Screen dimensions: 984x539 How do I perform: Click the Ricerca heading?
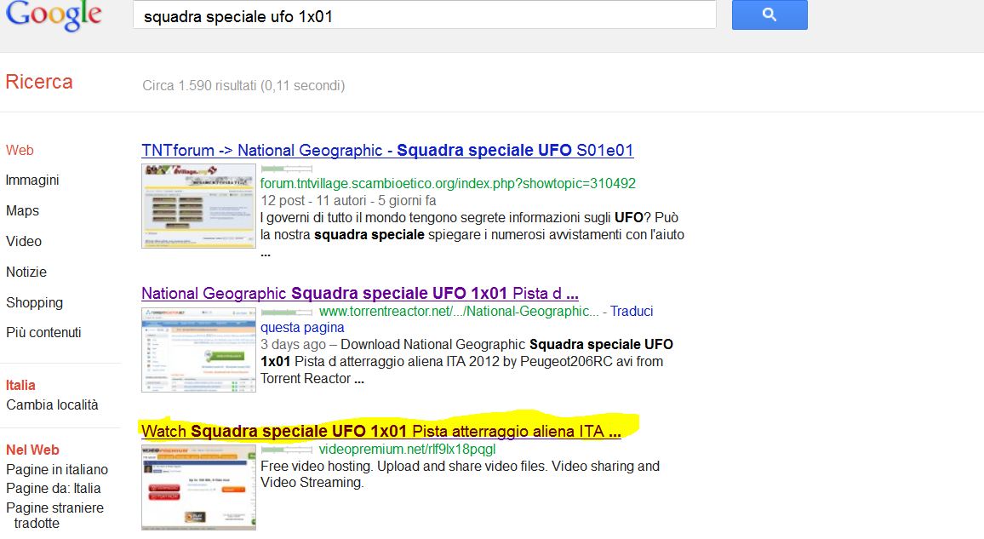tap(39, 83)
